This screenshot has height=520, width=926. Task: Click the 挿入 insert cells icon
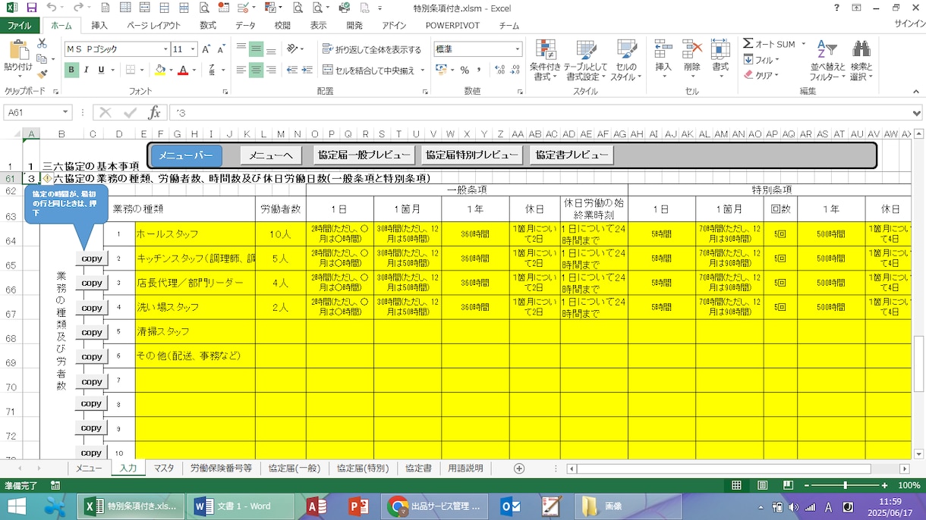[x=663, y=50]
